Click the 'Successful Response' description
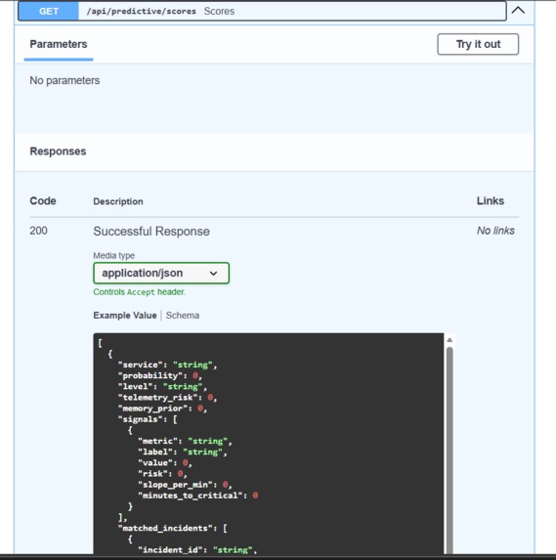Screen dimensions: 556x560 (x=151, y=232)
